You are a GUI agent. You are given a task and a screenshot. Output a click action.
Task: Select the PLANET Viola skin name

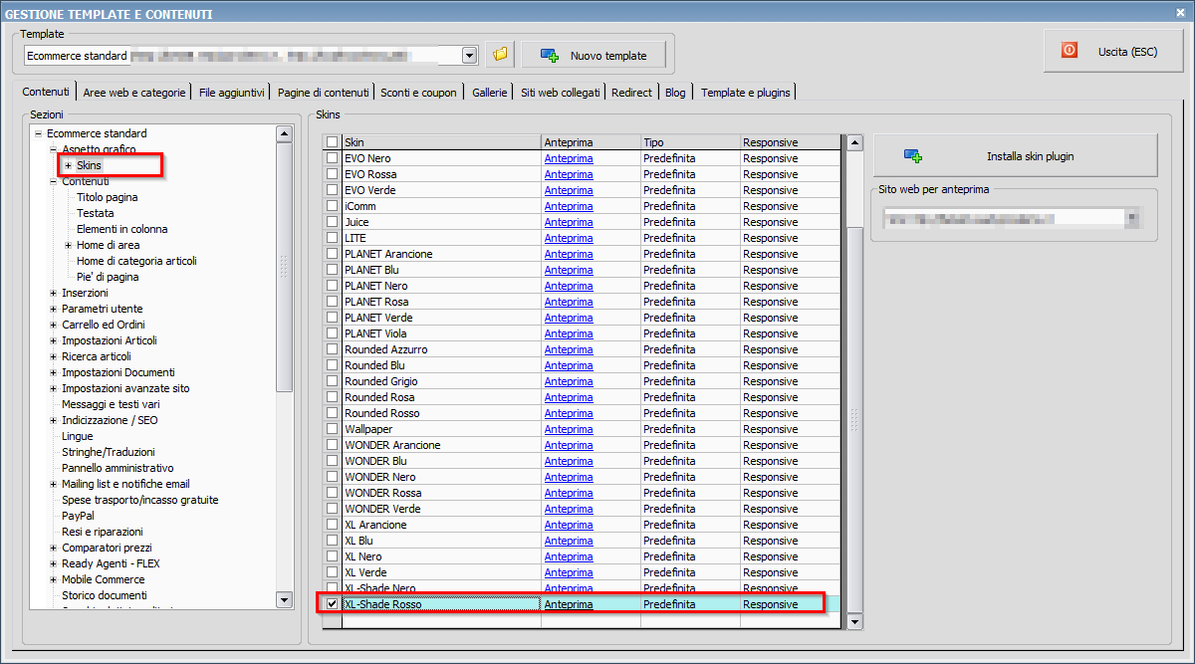click(x=375, y=333)
